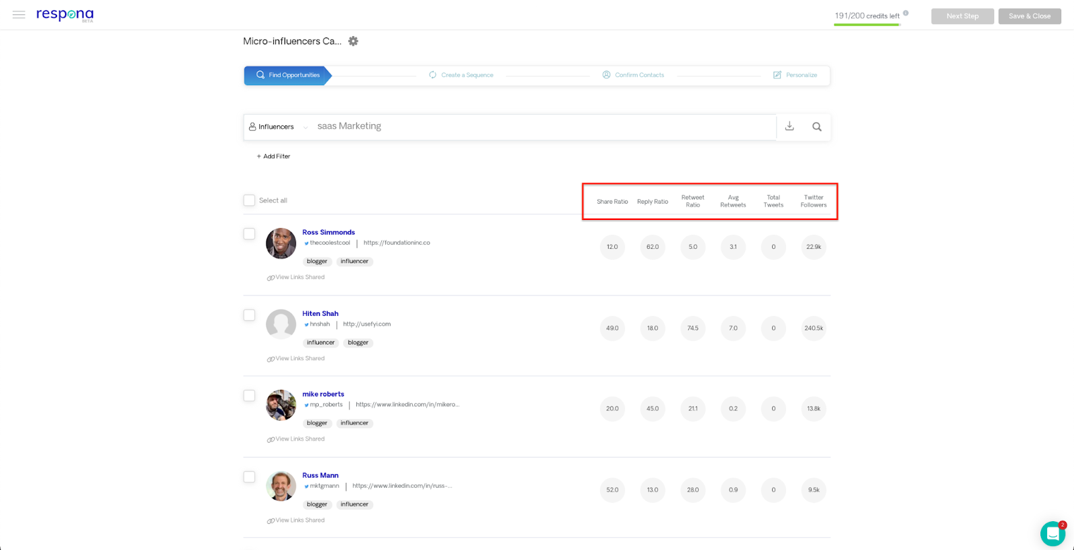Click the download results icon

pos(789,126)
